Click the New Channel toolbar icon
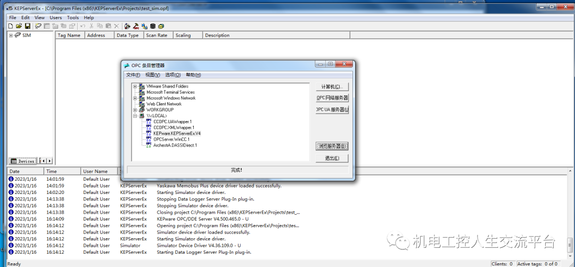Image resolution: width=575 pixels, height=267 pixels. point(38,26)
